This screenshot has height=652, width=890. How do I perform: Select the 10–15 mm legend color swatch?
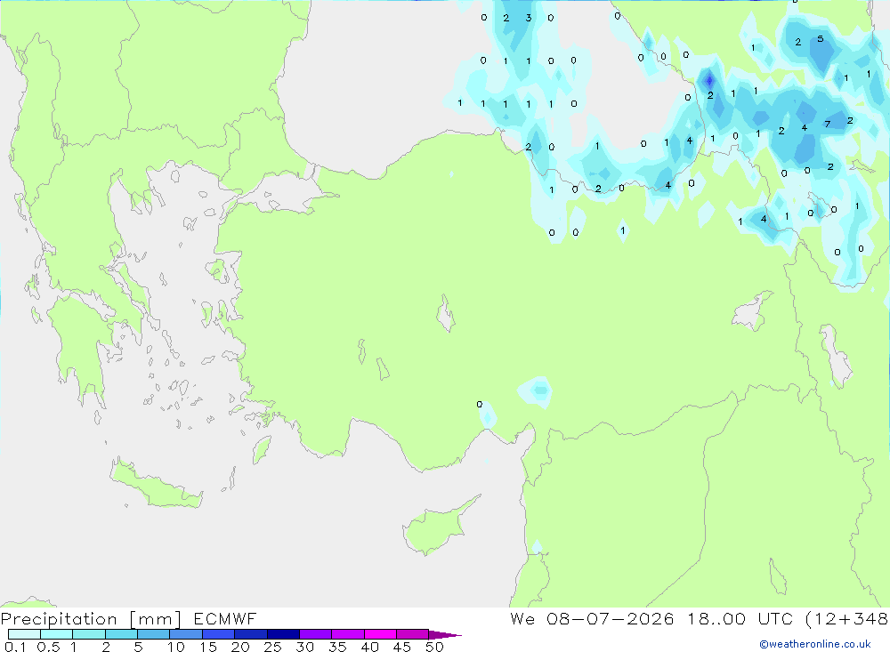coord(186,634)
